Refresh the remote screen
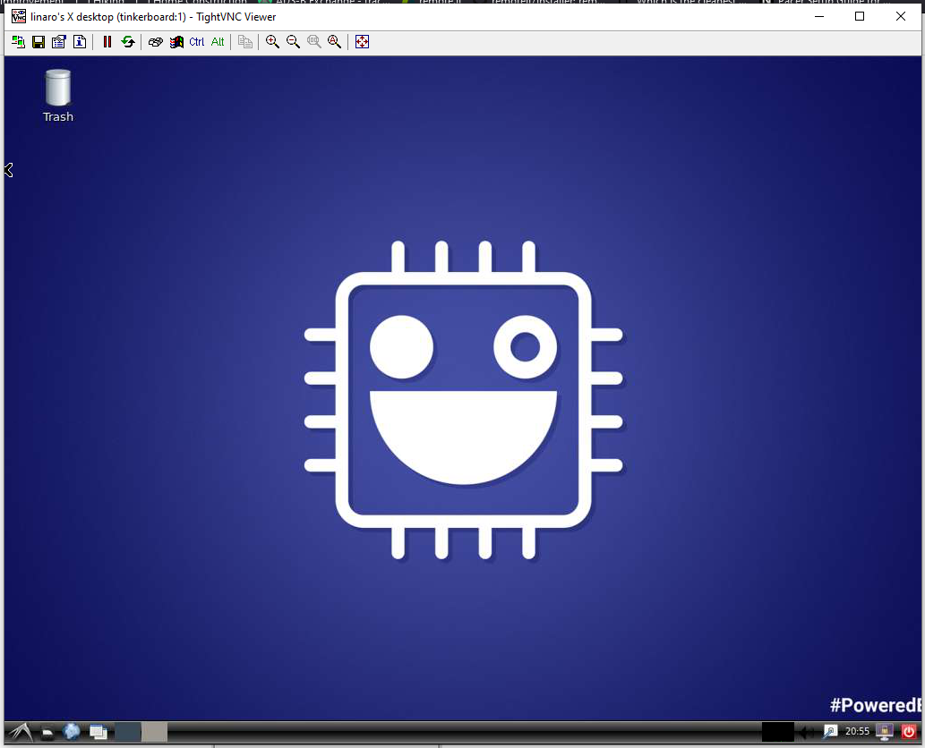 [128, 42]
